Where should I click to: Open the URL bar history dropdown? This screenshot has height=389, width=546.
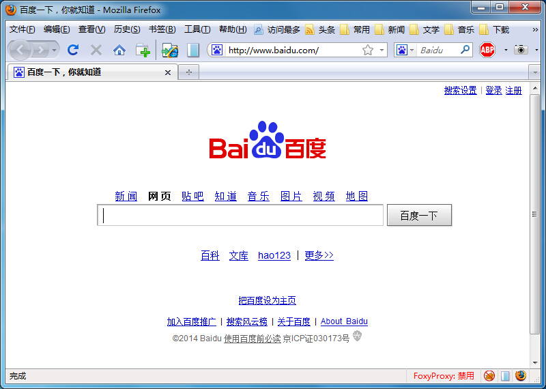click(x=382, y=50)
